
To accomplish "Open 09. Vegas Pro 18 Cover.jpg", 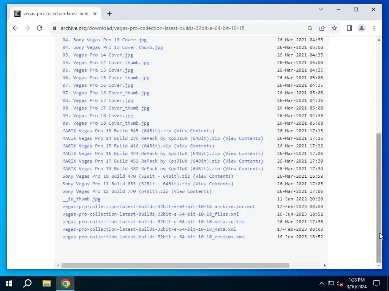I will (x=98, y=116).
